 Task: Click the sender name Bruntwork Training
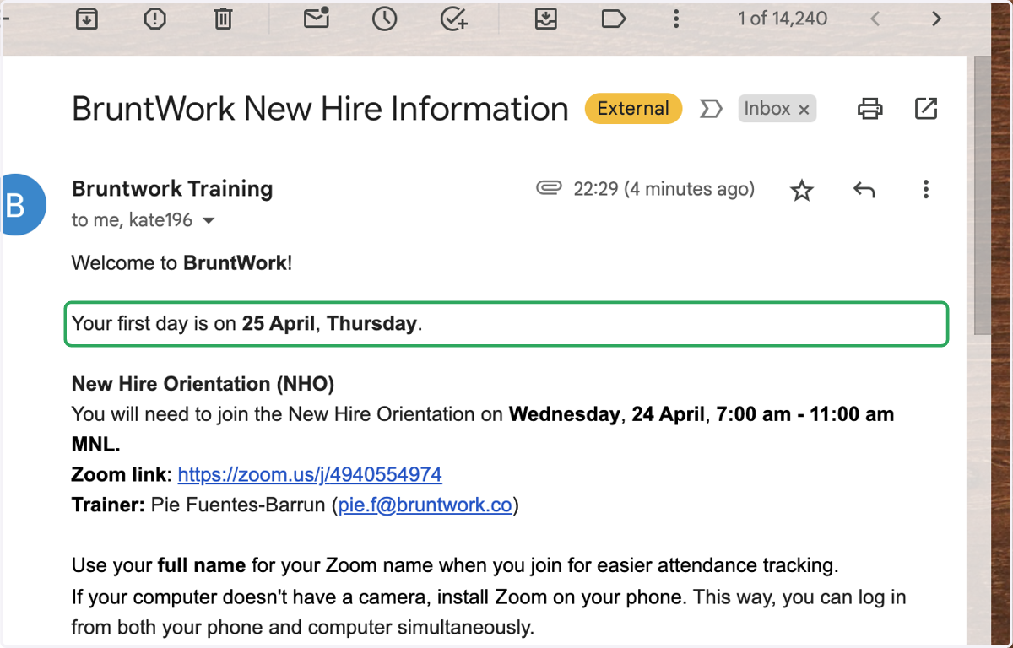pyautogui.click(x=172, y=189)
